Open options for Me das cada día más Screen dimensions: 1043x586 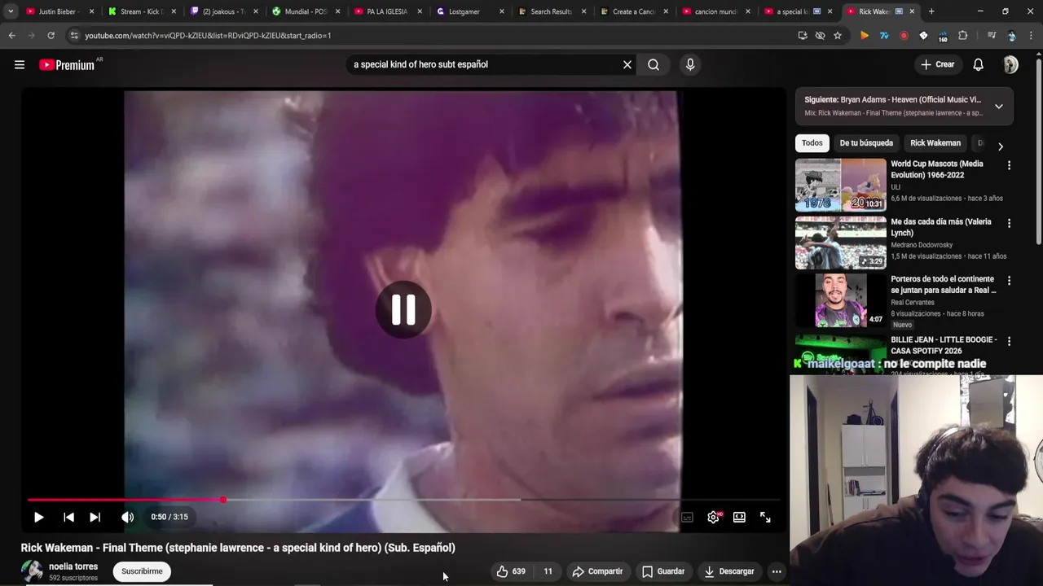pos(1009,223)
